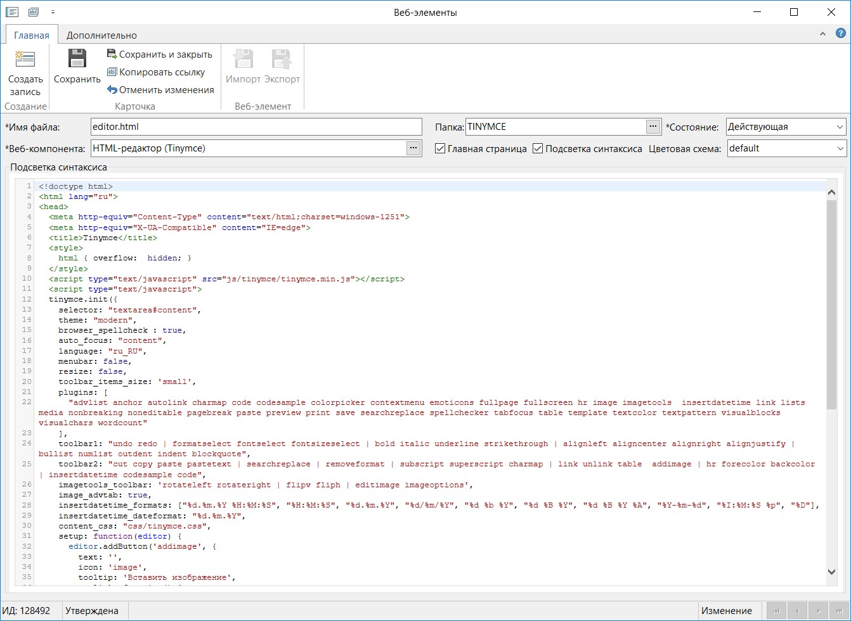Expand the Цветовая схема dropdown
The height and width of the screenshot is (621, 851).
(x=840, y=148)
